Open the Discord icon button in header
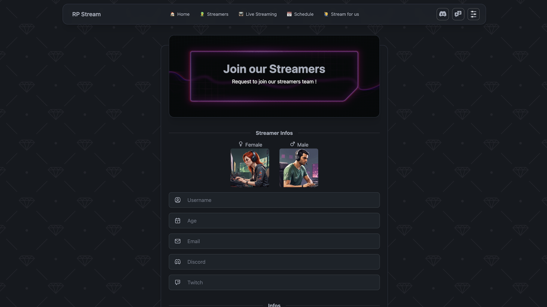 (x=442, y=14)
